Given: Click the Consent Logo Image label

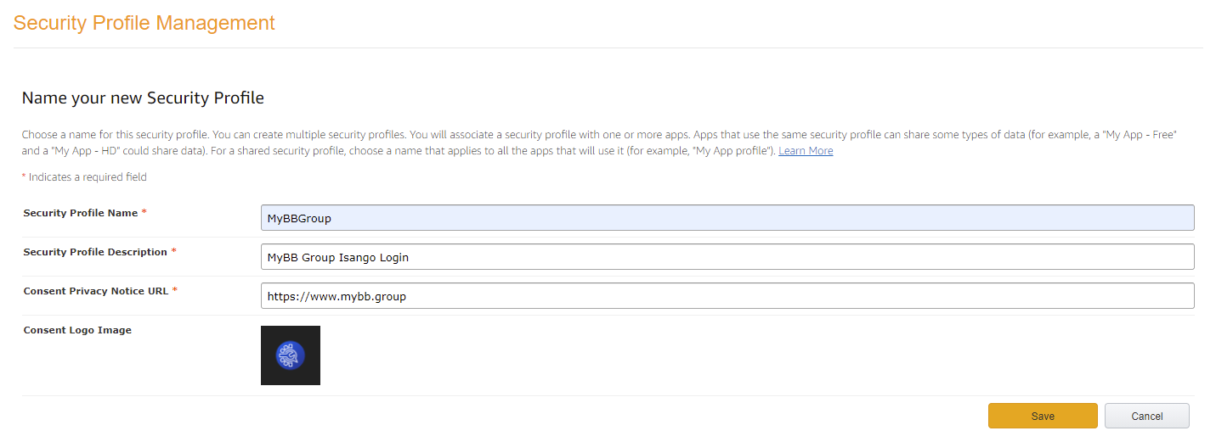Looking at the screenshot, I should [x=77, y=330].
